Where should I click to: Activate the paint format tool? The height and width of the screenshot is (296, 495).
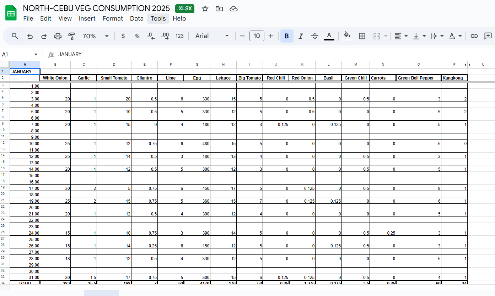point(71,36)
